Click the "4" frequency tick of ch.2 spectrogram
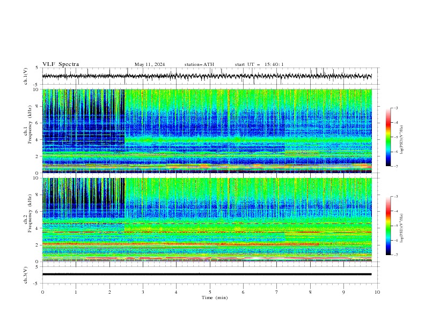Image resolution: width=425 pixels, height=328 pixels. (x=38, y=228)
